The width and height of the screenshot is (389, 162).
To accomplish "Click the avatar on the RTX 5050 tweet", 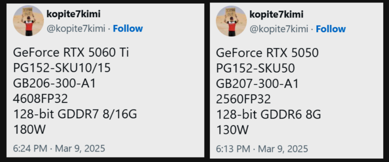I will (x=231, y=21).
